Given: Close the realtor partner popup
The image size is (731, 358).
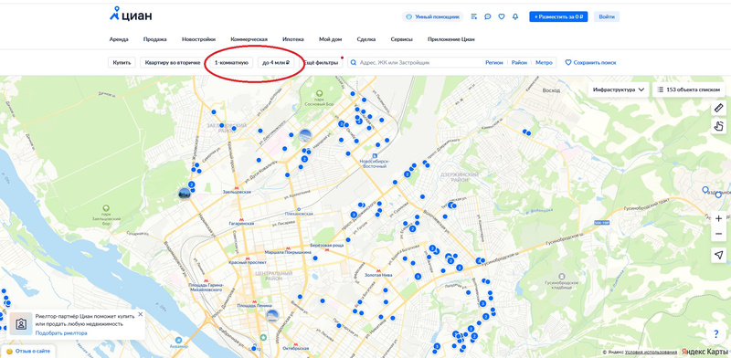Looking at the screenshot, I should (141, 315).
